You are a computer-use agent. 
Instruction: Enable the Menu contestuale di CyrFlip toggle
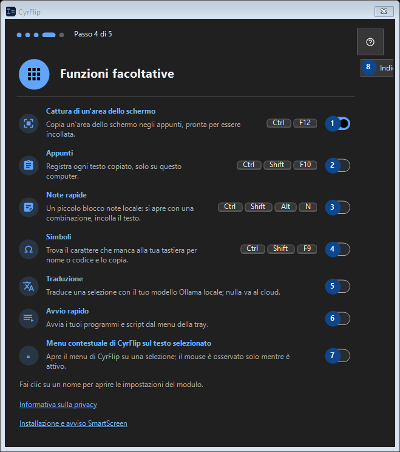[x=338, y=356]
